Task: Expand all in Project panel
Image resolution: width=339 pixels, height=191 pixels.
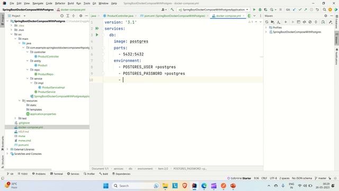Action: [68, 16]
